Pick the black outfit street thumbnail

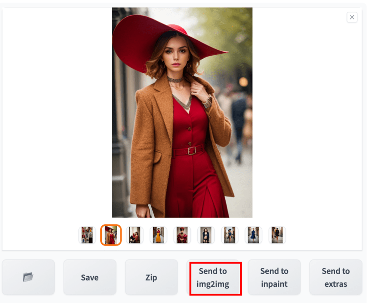pos(277,235)
